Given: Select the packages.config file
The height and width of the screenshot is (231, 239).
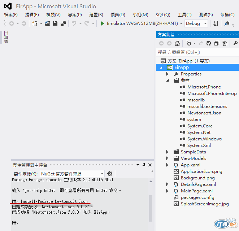Looking at the screenshot, I should pyautogui.click(x=197, y=197).
